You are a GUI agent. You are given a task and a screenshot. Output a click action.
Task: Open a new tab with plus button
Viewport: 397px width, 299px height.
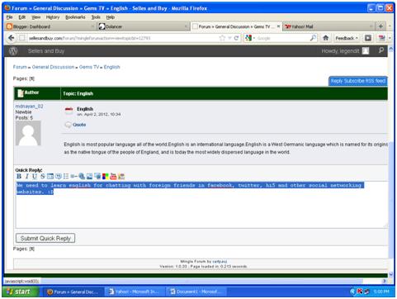point(380,26)
